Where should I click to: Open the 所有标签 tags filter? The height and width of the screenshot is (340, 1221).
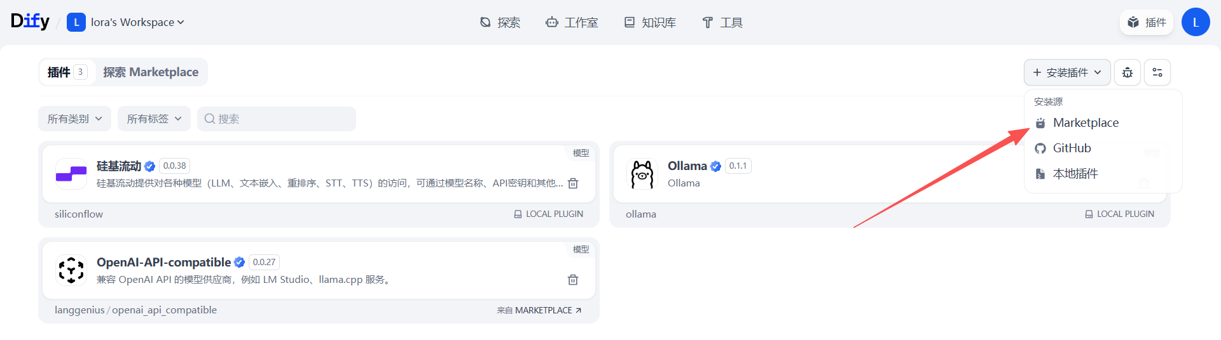point(154,119)
